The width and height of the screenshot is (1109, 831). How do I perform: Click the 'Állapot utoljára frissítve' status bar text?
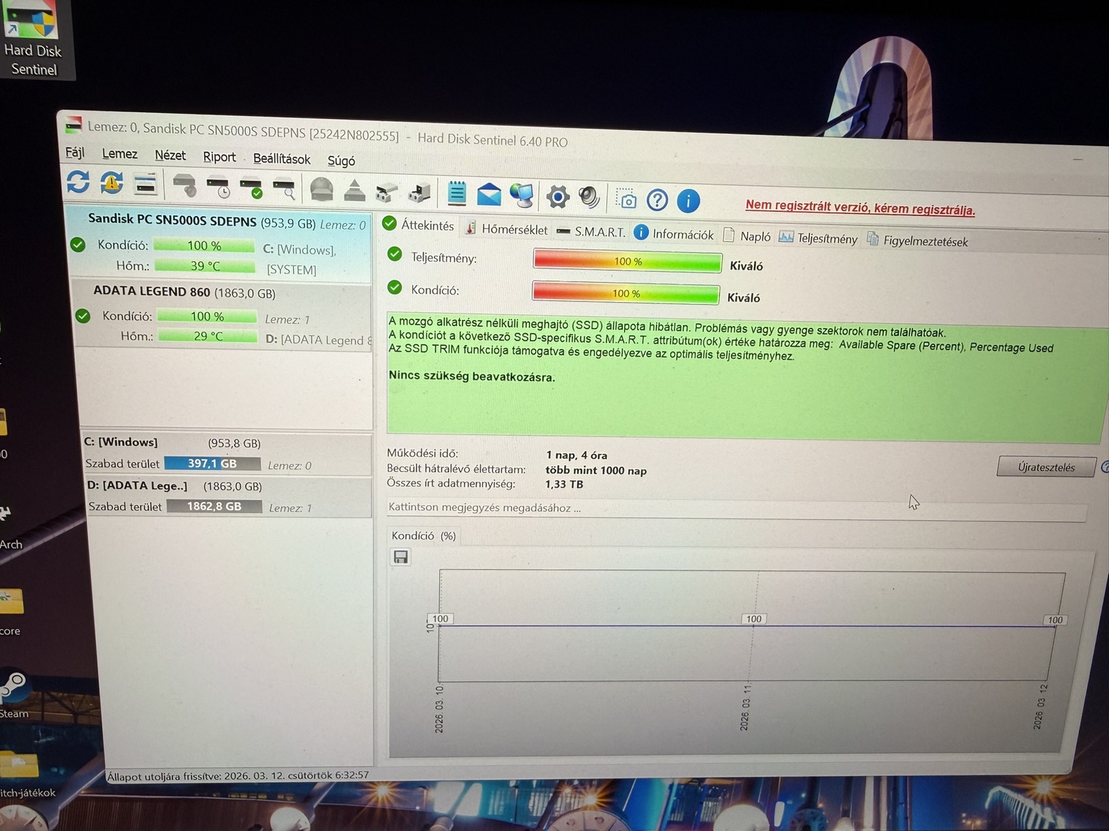238,775
